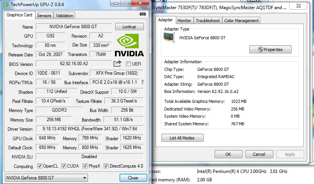The image size is (314, 184).
Task: Switch to the Sensors tab
Action: [x=44, y=16]
